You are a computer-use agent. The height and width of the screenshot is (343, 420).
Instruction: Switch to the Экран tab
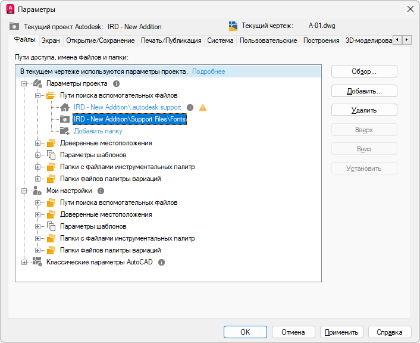click(51, 40)
